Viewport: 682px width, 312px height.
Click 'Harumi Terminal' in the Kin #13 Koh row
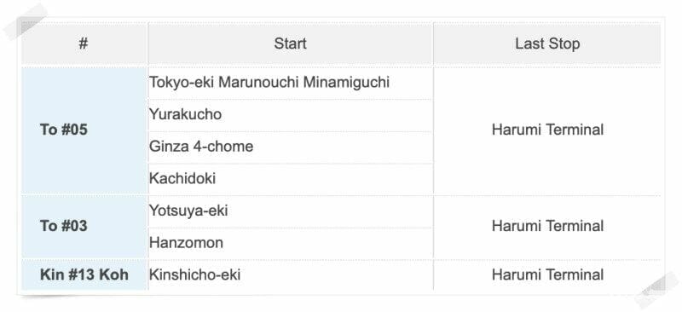point(547,274)
